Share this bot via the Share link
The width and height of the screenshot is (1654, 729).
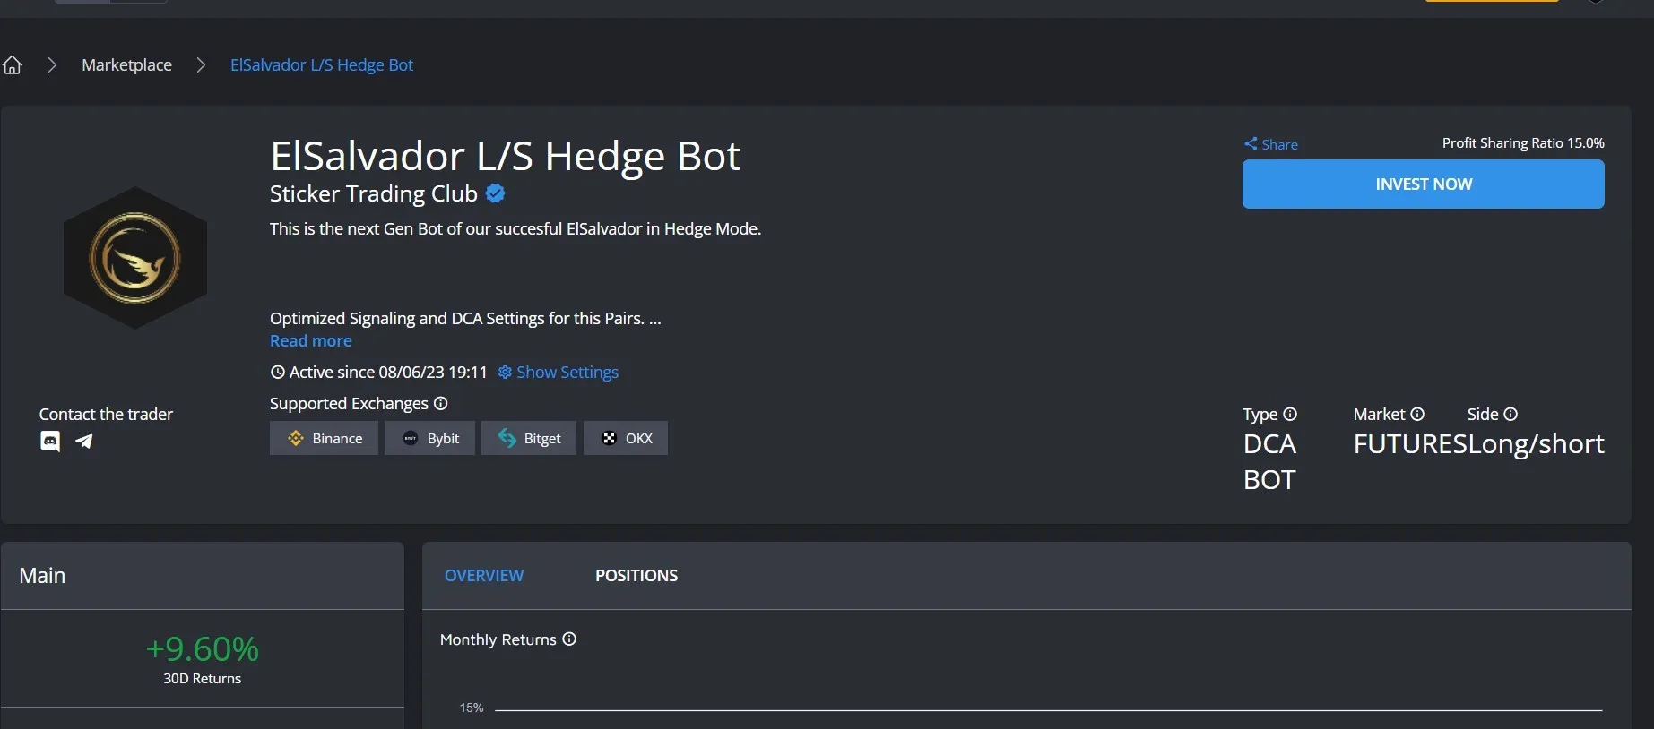[1270, 144]
